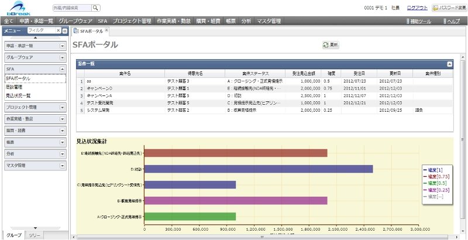Open the 補助ツール menu
The image size is (468, 240).
[419, 21]
